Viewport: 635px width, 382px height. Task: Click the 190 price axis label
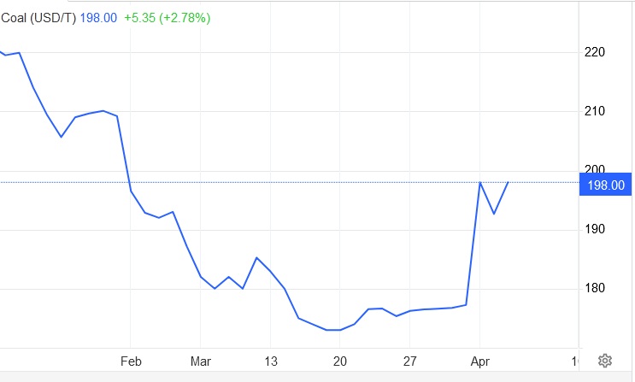(595, 229)
